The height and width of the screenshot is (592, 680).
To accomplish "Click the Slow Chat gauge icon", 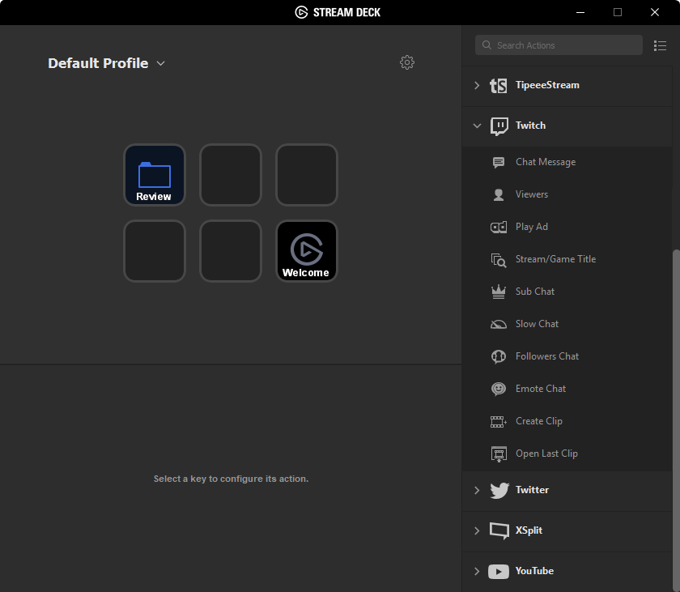I will (499, 325).
